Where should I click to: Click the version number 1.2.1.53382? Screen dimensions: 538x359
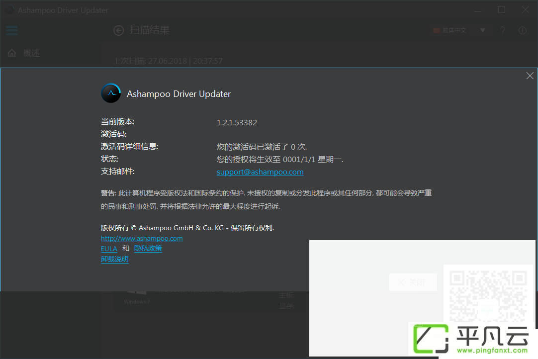(x=237, y=122)
